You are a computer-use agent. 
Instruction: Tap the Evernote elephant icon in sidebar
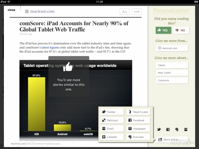pyautogui.click(x=177, y=129)
